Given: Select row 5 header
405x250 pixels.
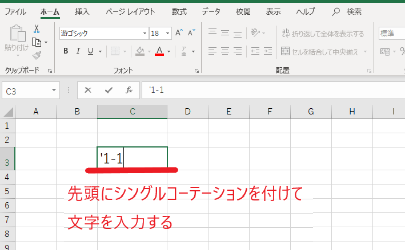Looking at the screenshot, I should (7, 191).
